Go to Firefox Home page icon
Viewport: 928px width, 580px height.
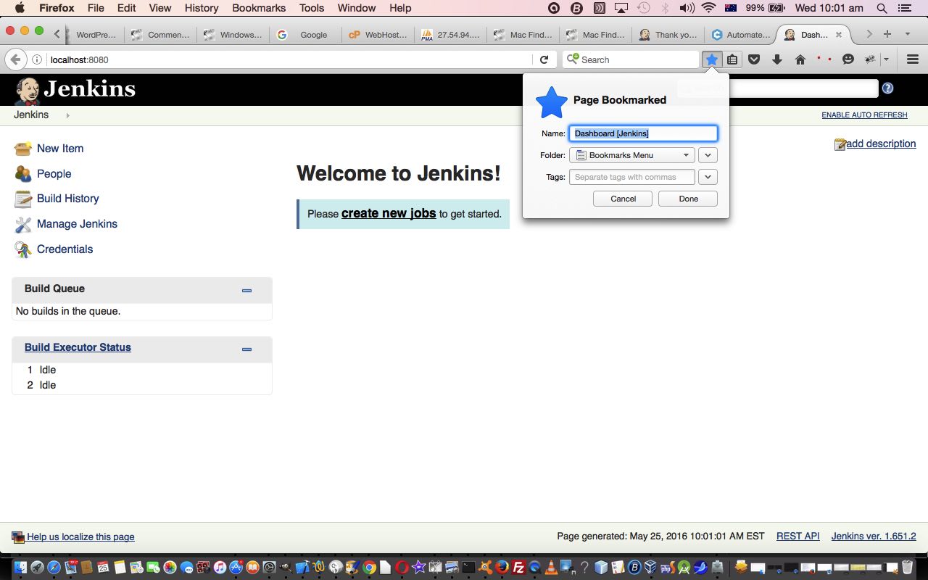(x=800, y=59)
